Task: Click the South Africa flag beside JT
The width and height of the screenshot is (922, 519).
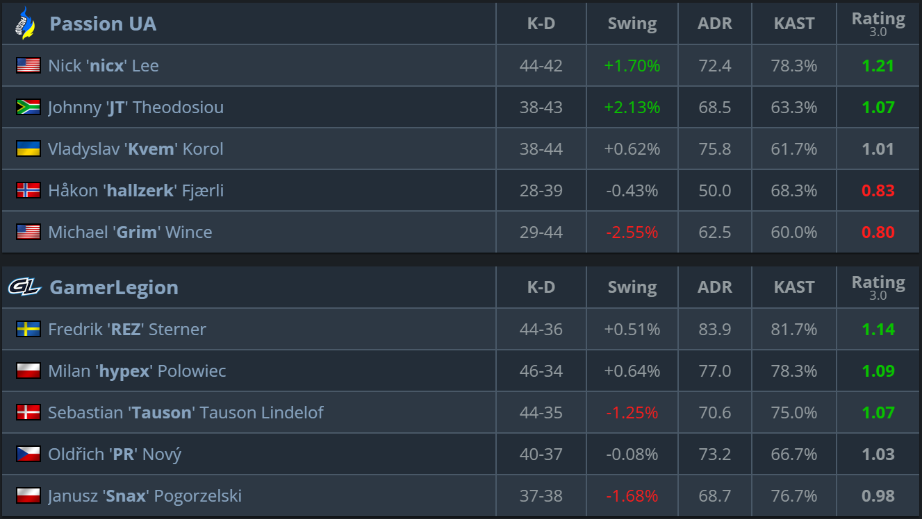Action: [x=28, y=107]
